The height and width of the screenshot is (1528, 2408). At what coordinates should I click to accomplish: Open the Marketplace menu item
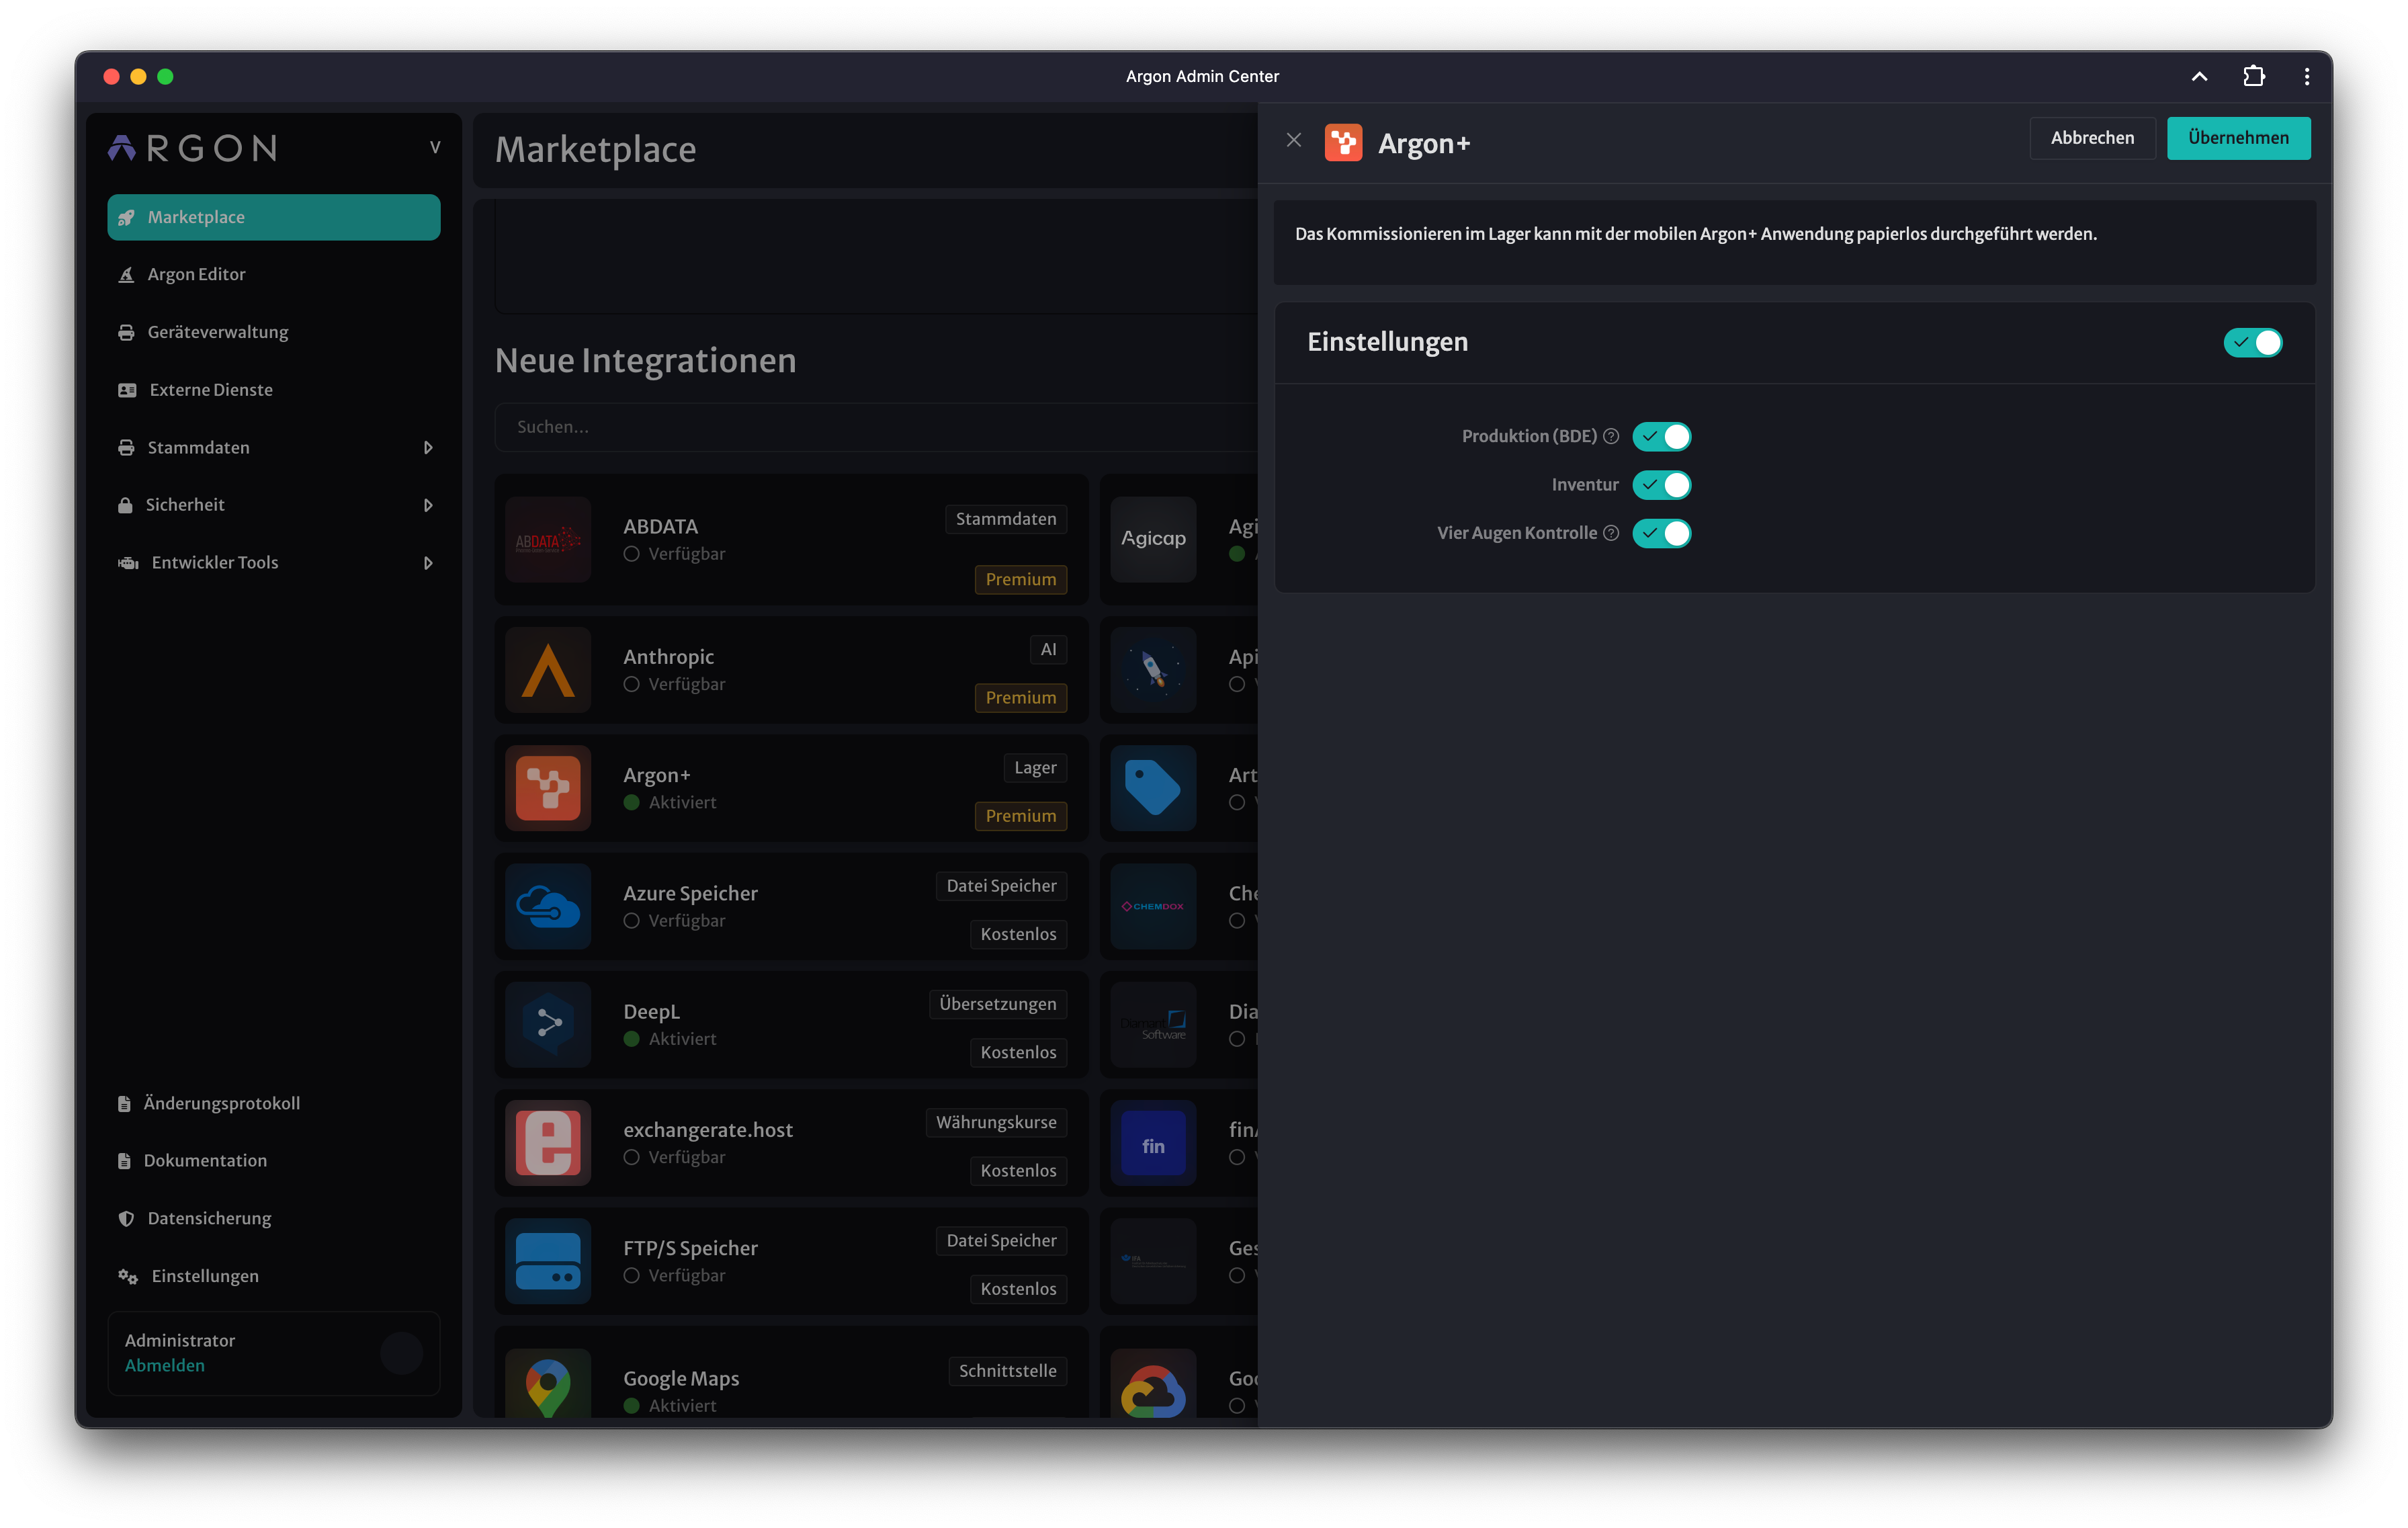[x=273, y=217]
